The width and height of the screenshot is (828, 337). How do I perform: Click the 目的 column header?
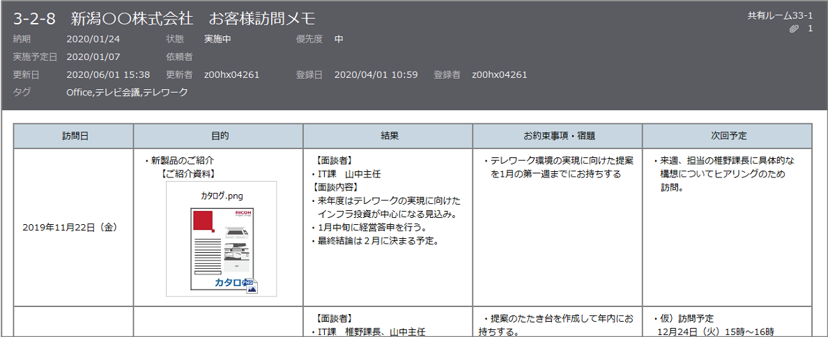coord(218,136)
